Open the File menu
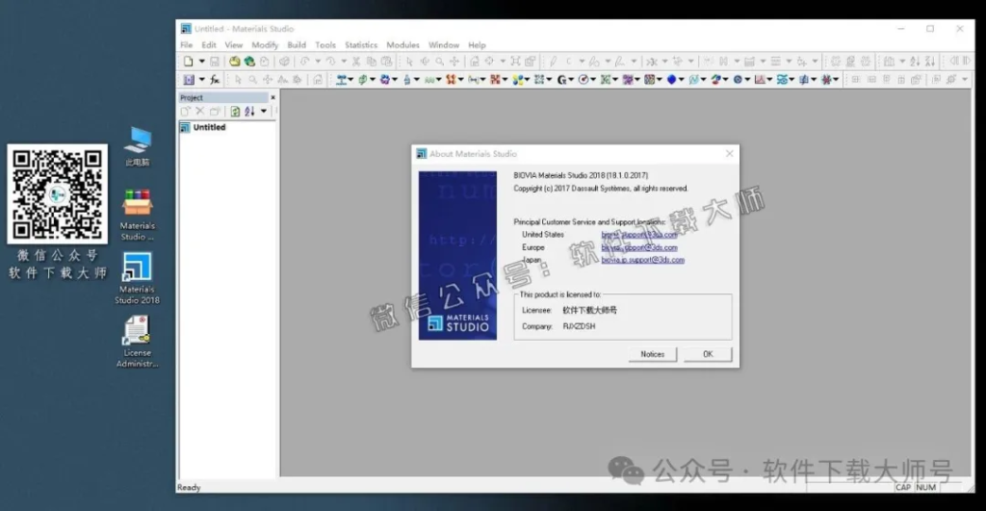Image resolution: width=986 pixels, height=511 pixels. coord(186,45)
